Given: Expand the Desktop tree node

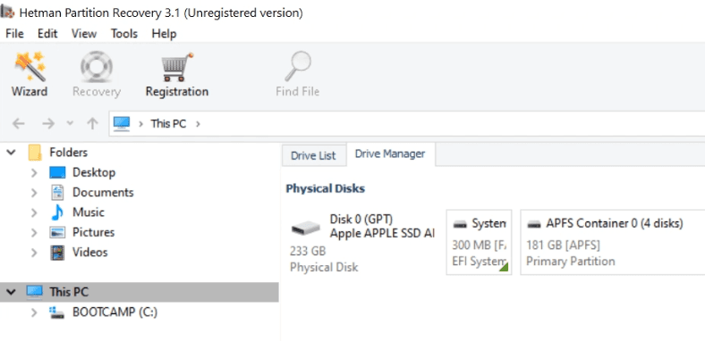Looking at the screenshot, I should click(34, 173).
